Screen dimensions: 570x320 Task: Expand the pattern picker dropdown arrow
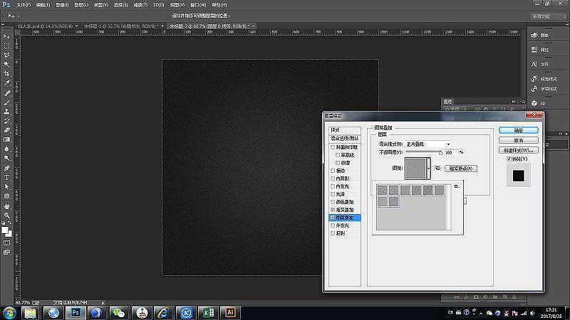tap(428, 169)
